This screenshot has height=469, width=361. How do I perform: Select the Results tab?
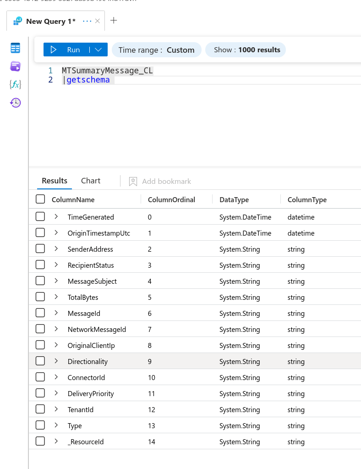pyautogui.click(x=55, y=181)
